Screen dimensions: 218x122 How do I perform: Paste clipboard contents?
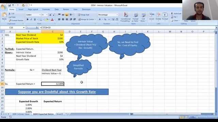(4, 17)
